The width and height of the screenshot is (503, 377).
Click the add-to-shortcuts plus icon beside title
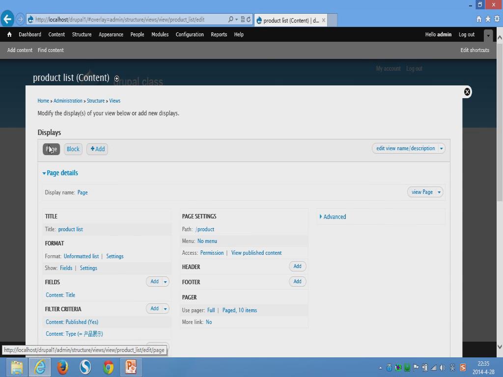pyautogui.click(x=116, y=79)
